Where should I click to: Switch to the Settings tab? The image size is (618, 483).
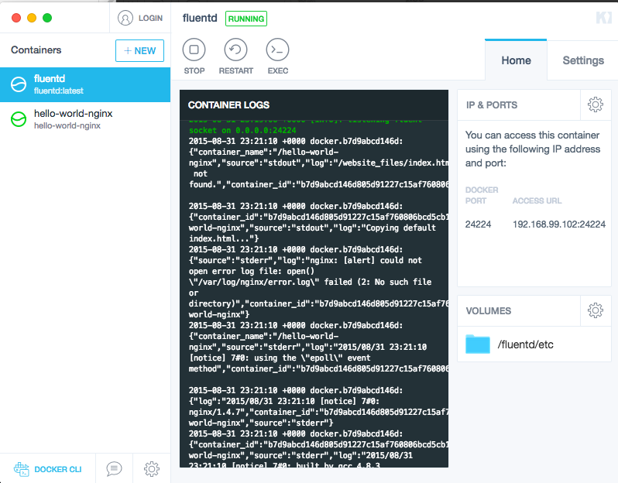coord(583,60)
